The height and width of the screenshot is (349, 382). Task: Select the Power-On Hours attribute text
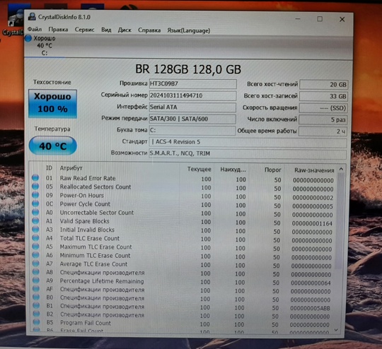pos(82,195)
